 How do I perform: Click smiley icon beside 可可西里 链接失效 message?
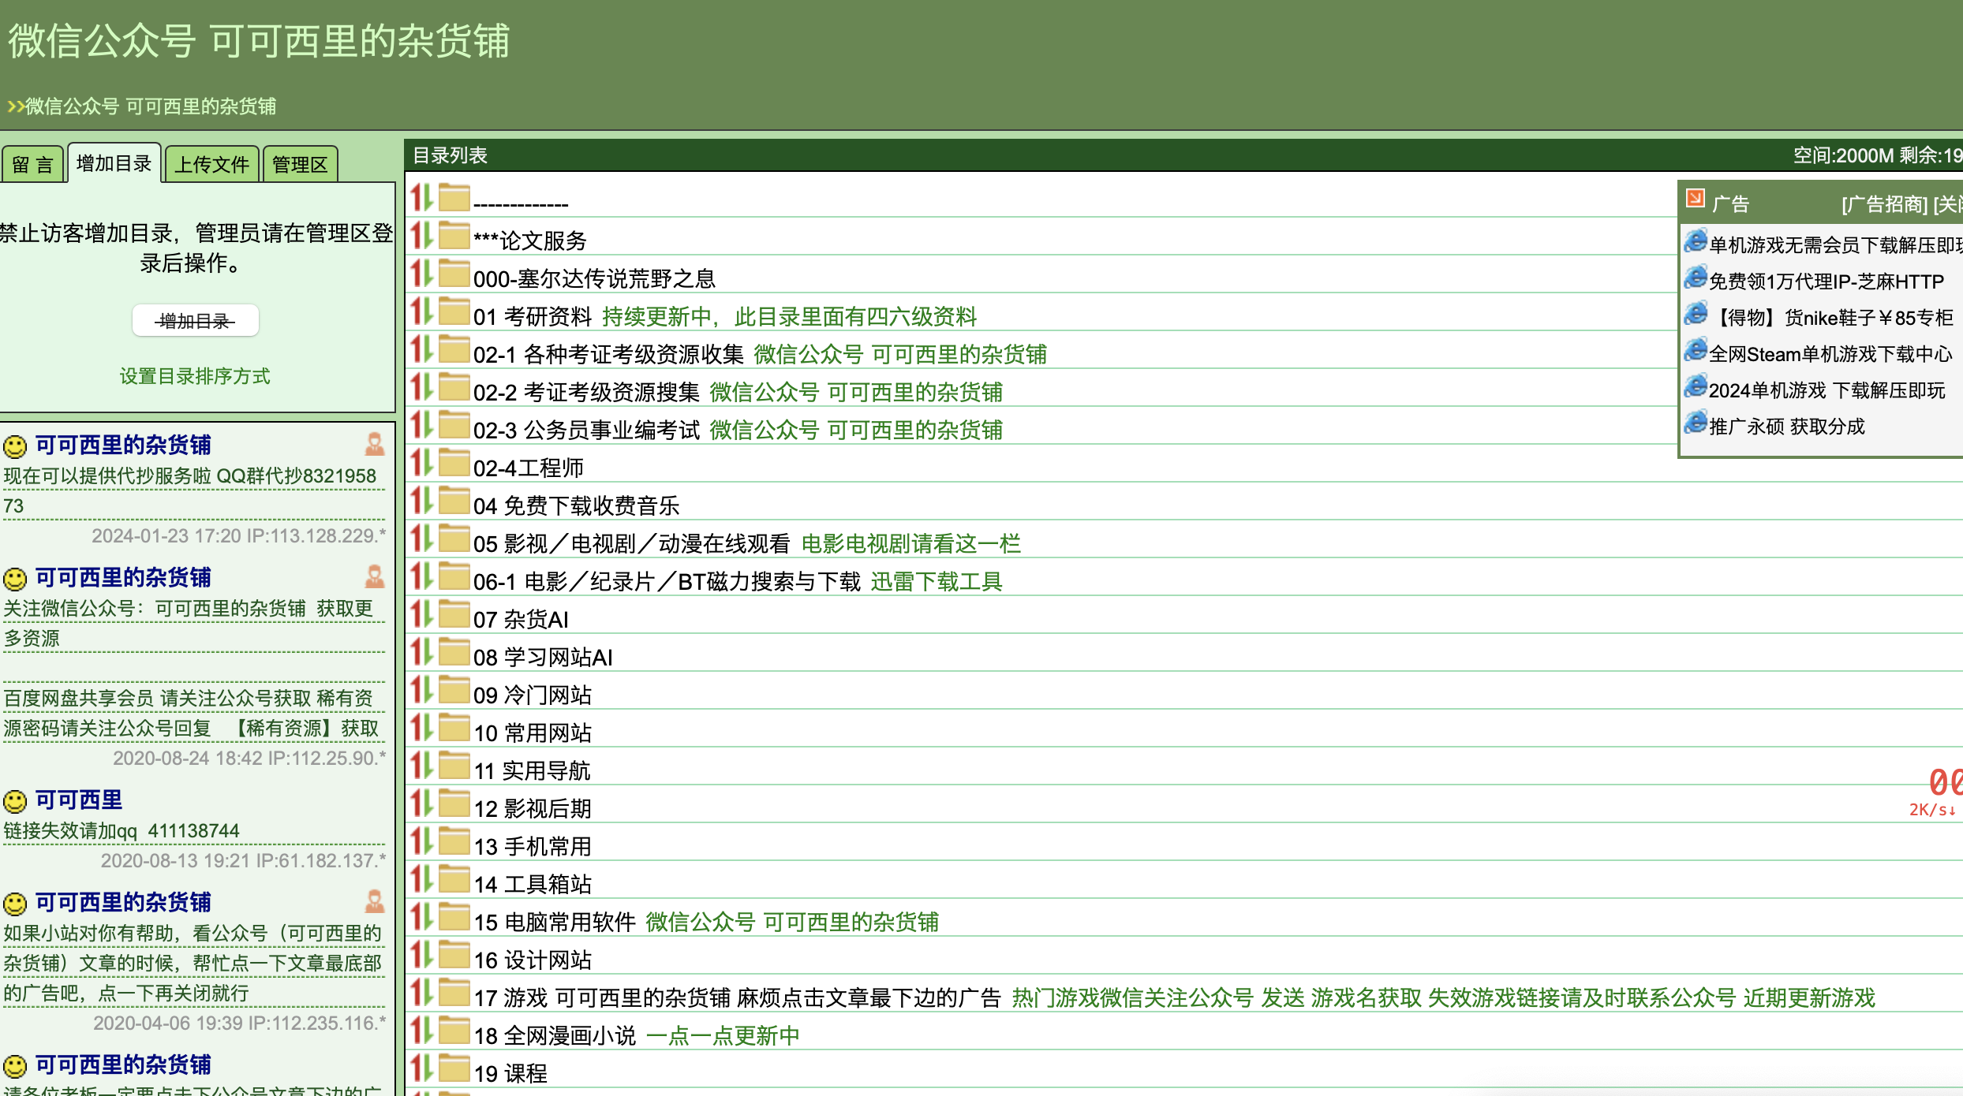point(15,802)
